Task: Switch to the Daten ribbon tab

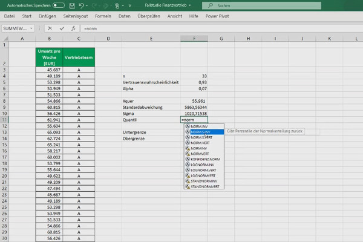Action: [x=124, y=16]
